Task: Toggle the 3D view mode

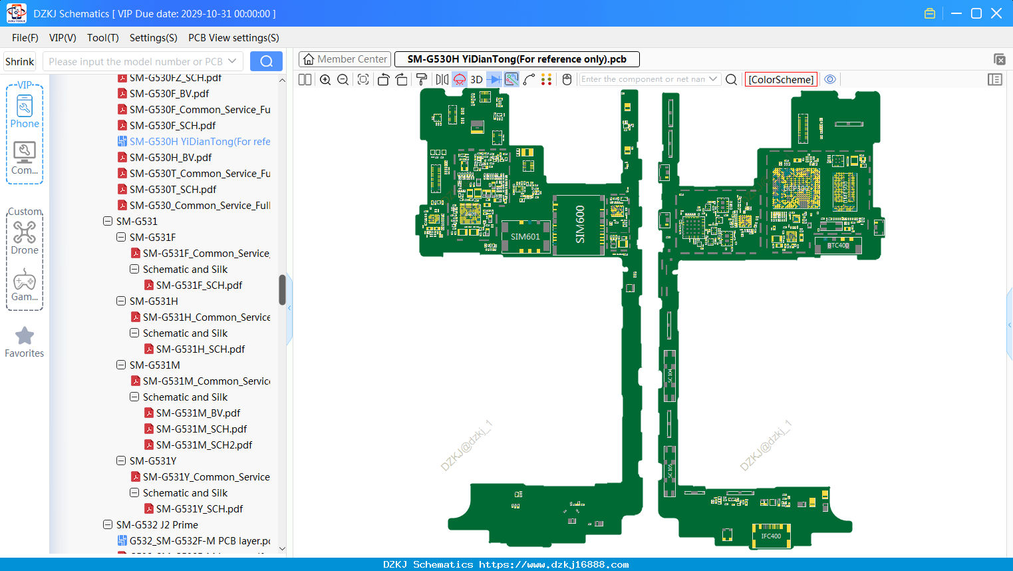Action: point(476,79)
